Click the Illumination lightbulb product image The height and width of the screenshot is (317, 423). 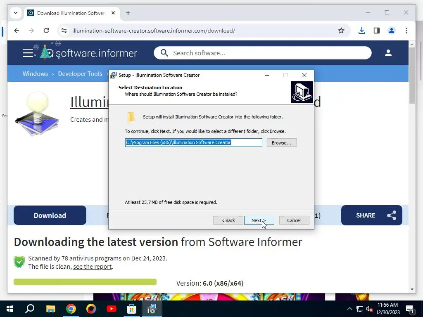pos(37,114)
